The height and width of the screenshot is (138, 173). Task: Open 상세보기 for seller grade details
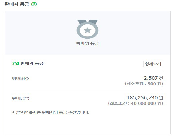pyautogui.click(x=153, y=64)
